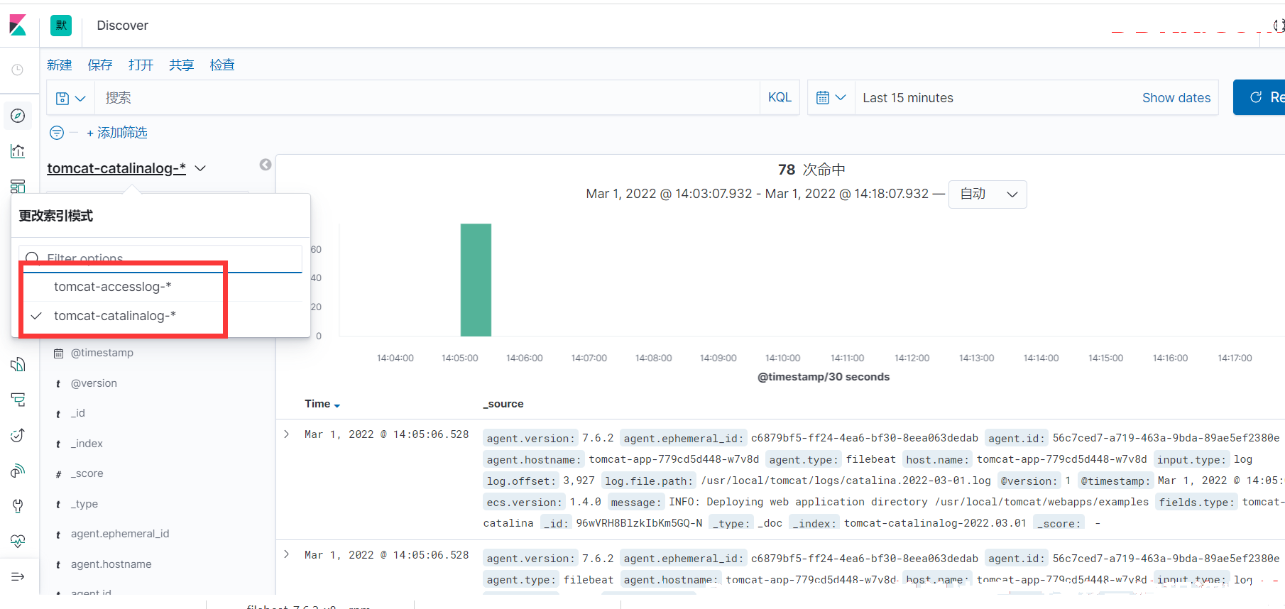
Task: Select tomcat-accesslog-* index pattern
Action: 113,287
